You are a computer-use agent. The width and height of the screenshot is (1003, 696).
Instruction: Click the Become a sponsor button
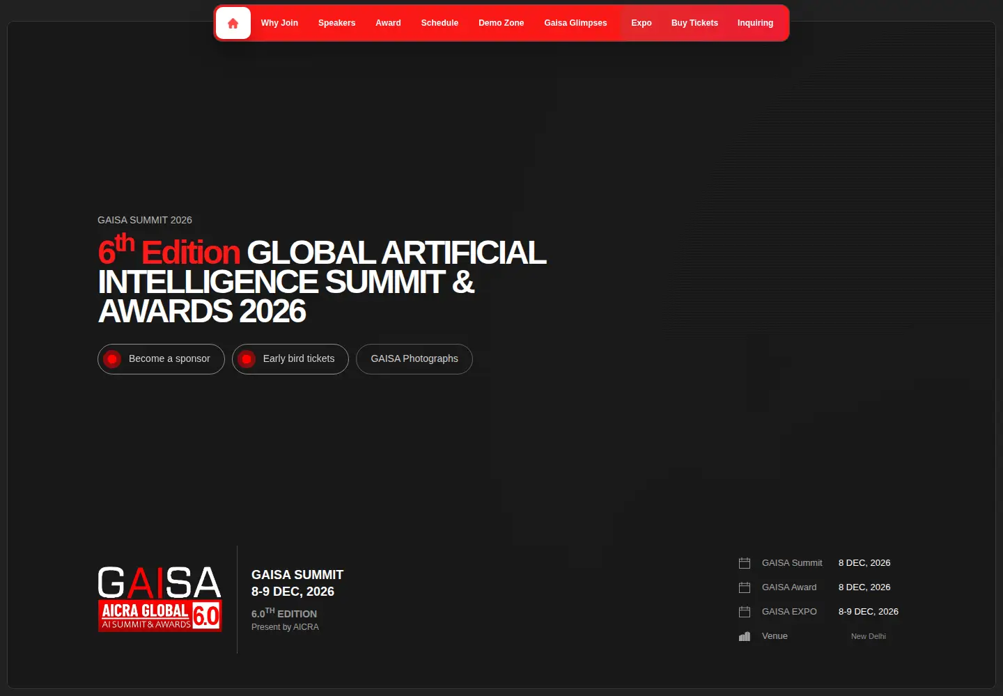coord(161,359)
